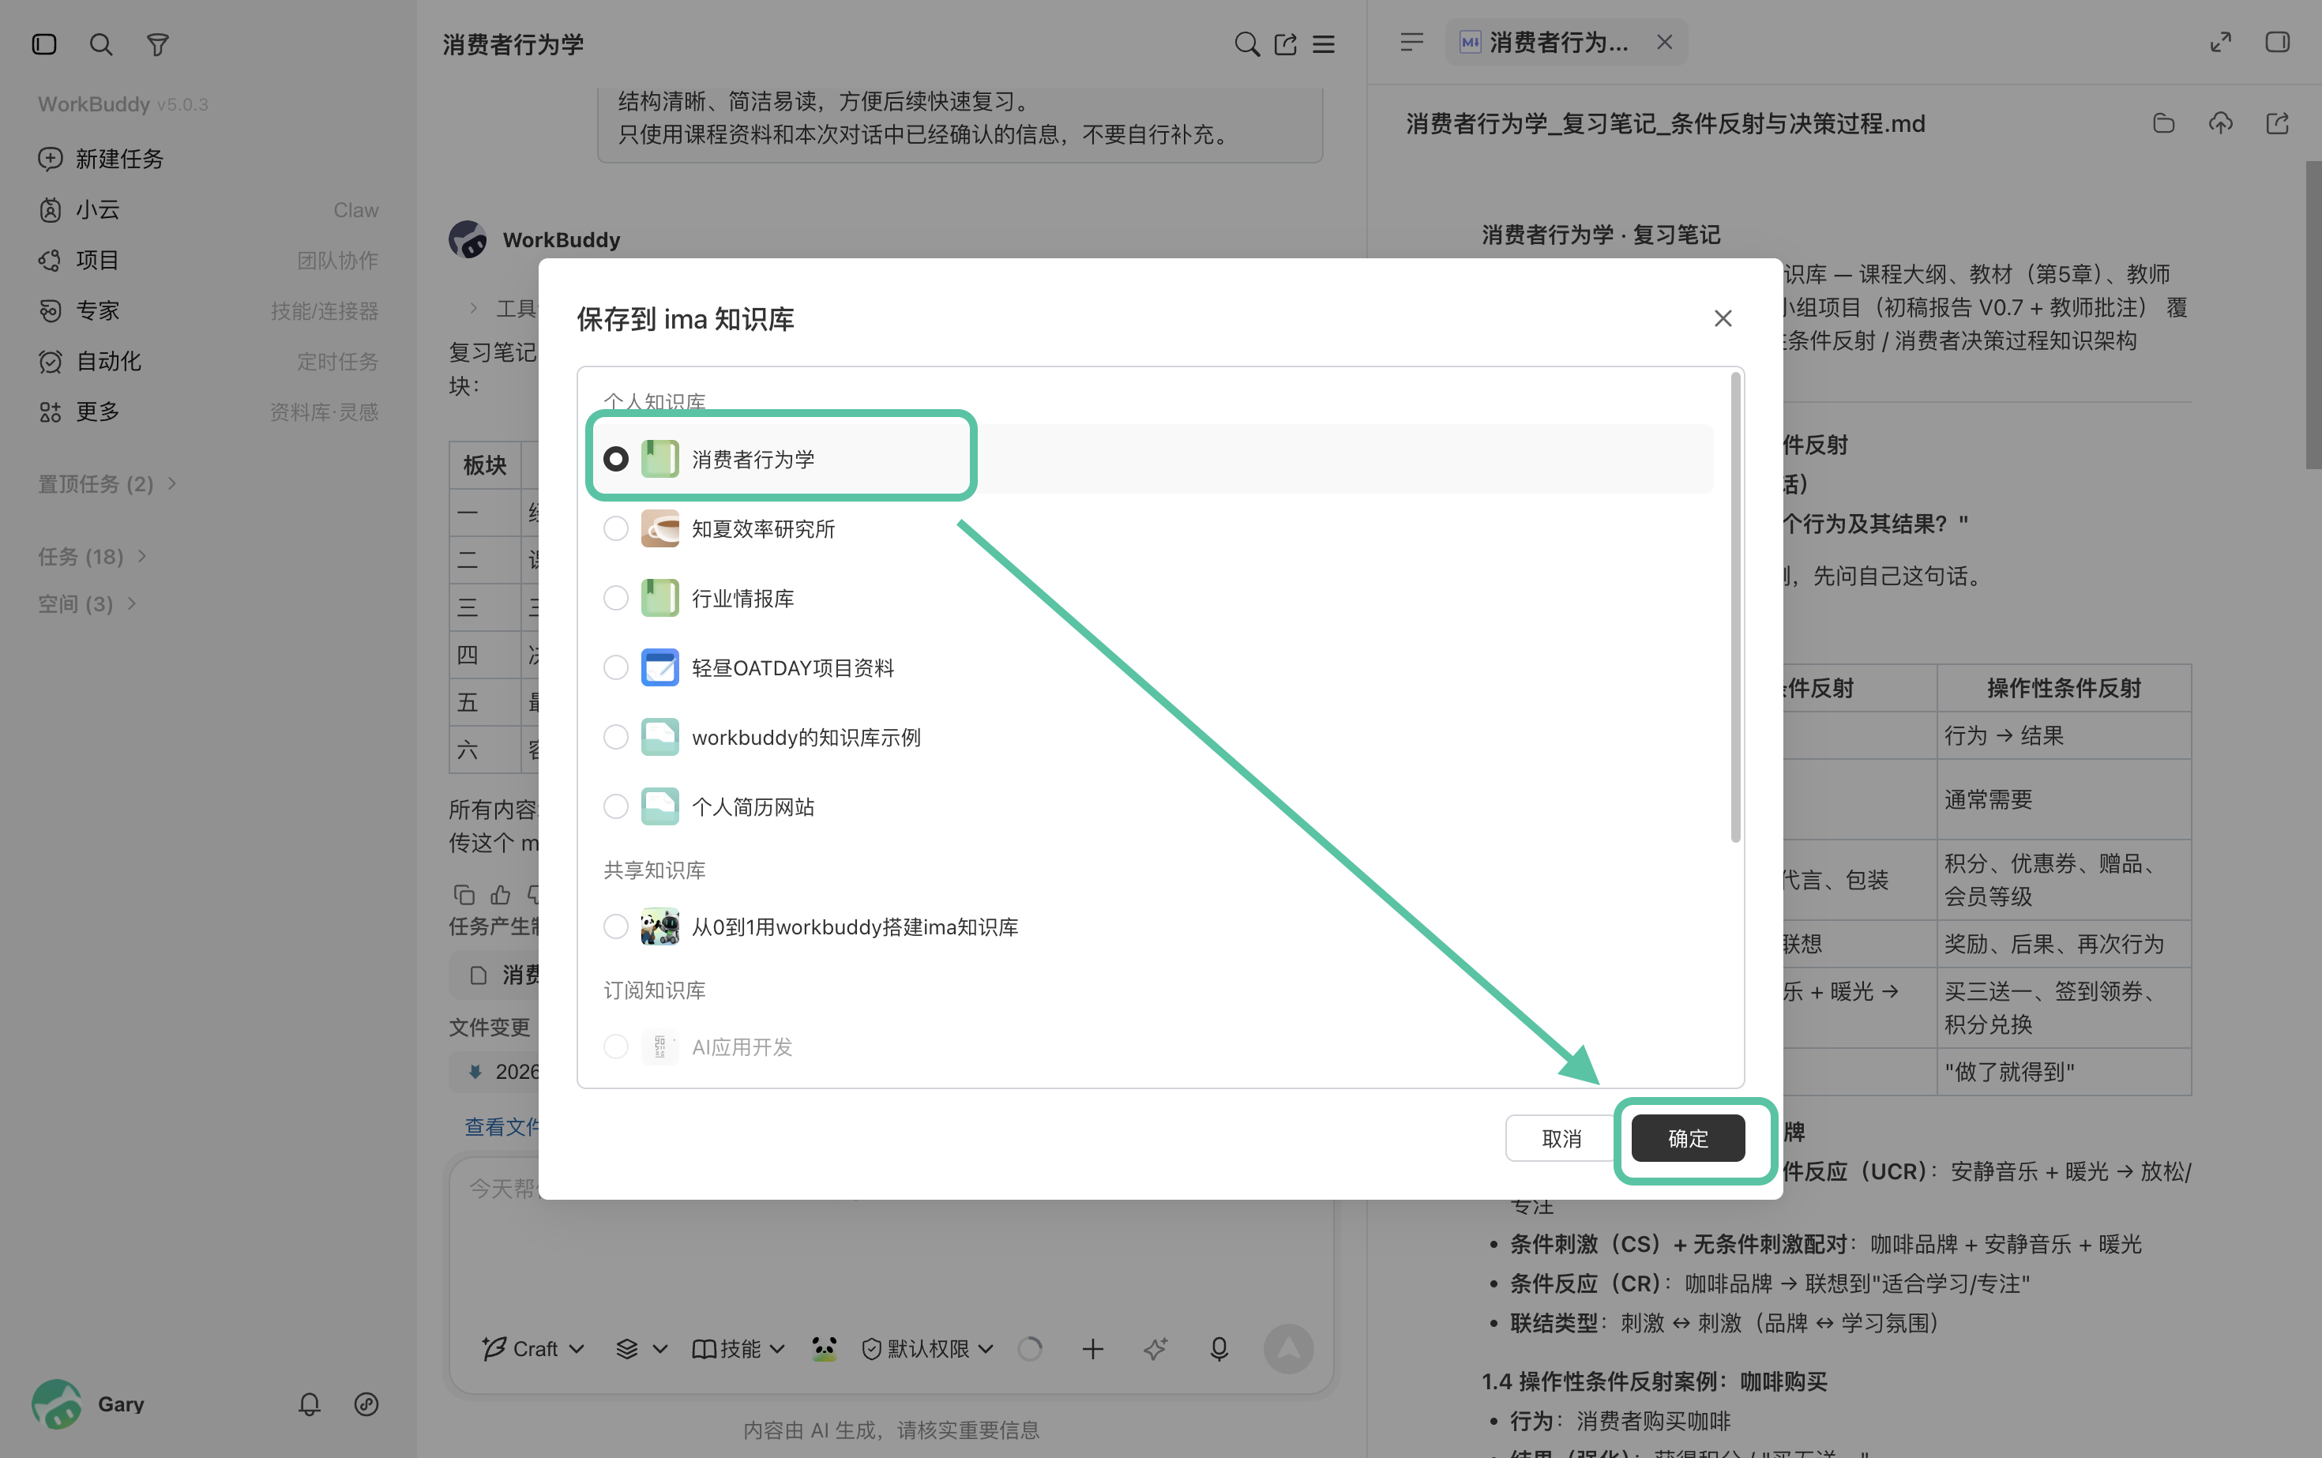Toggle the left sidebar panel icon
The image size is (2322, 1458).
click(44, 44)
